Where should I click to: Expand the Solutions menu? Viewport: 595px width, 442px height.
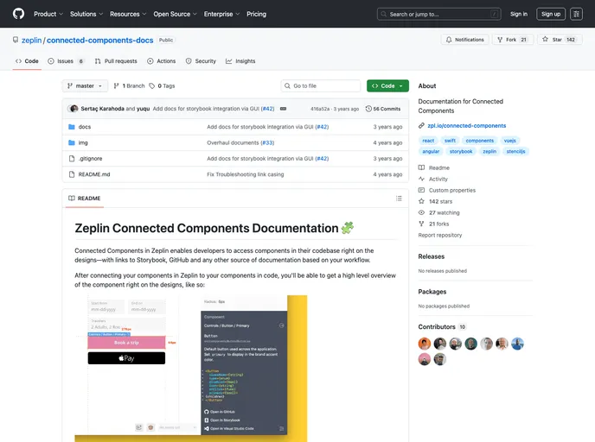point(86,14)
